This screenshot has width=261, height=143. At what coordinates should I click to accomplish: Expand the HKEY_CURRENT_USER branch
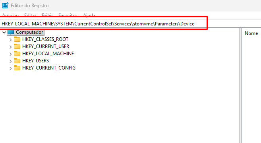(x=10, y=47)
